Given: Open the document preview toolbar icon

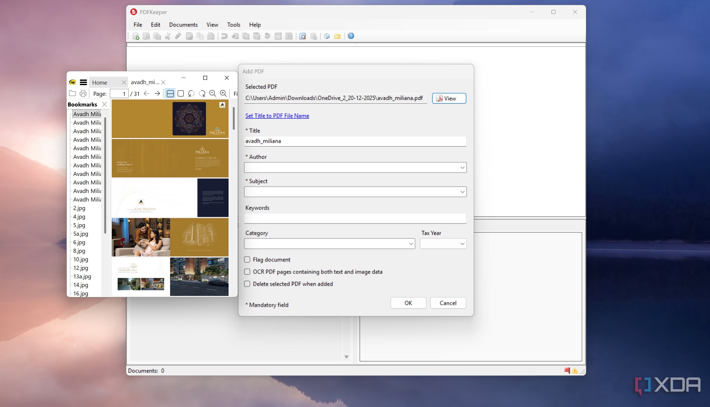Looking at the screenshot, I should click(302, 36).
